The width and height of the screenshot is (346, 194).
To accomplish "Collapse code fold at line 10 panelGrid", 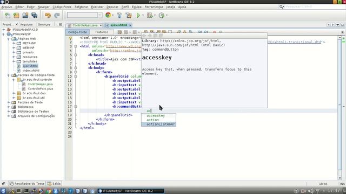I will (76, 77).
